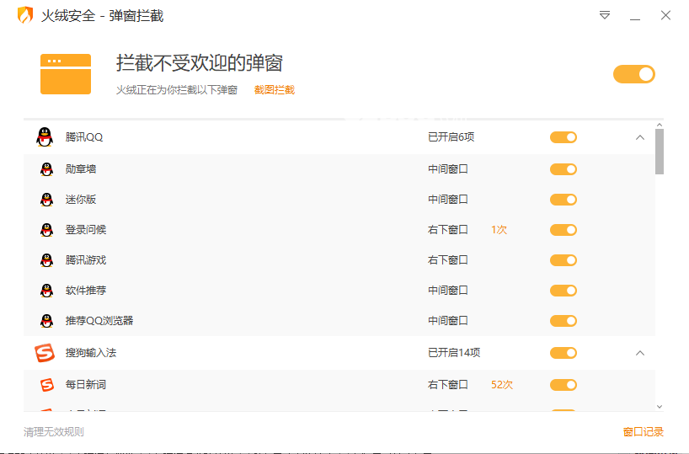Select the 迷你版 rule name
This screenshot has width=689, height=454.
[80, 200]
